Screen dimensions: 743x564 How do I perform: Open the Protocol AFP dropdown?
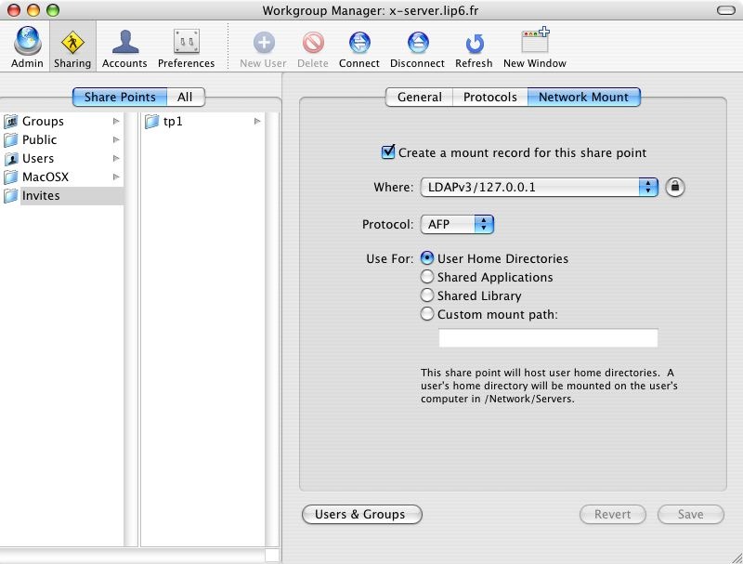pos(457,224)
